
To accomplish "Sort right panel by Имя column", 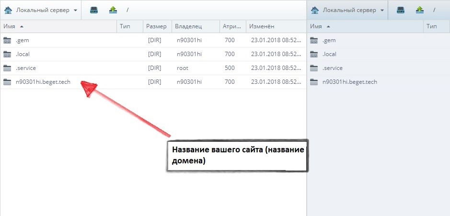I will 365,26.
